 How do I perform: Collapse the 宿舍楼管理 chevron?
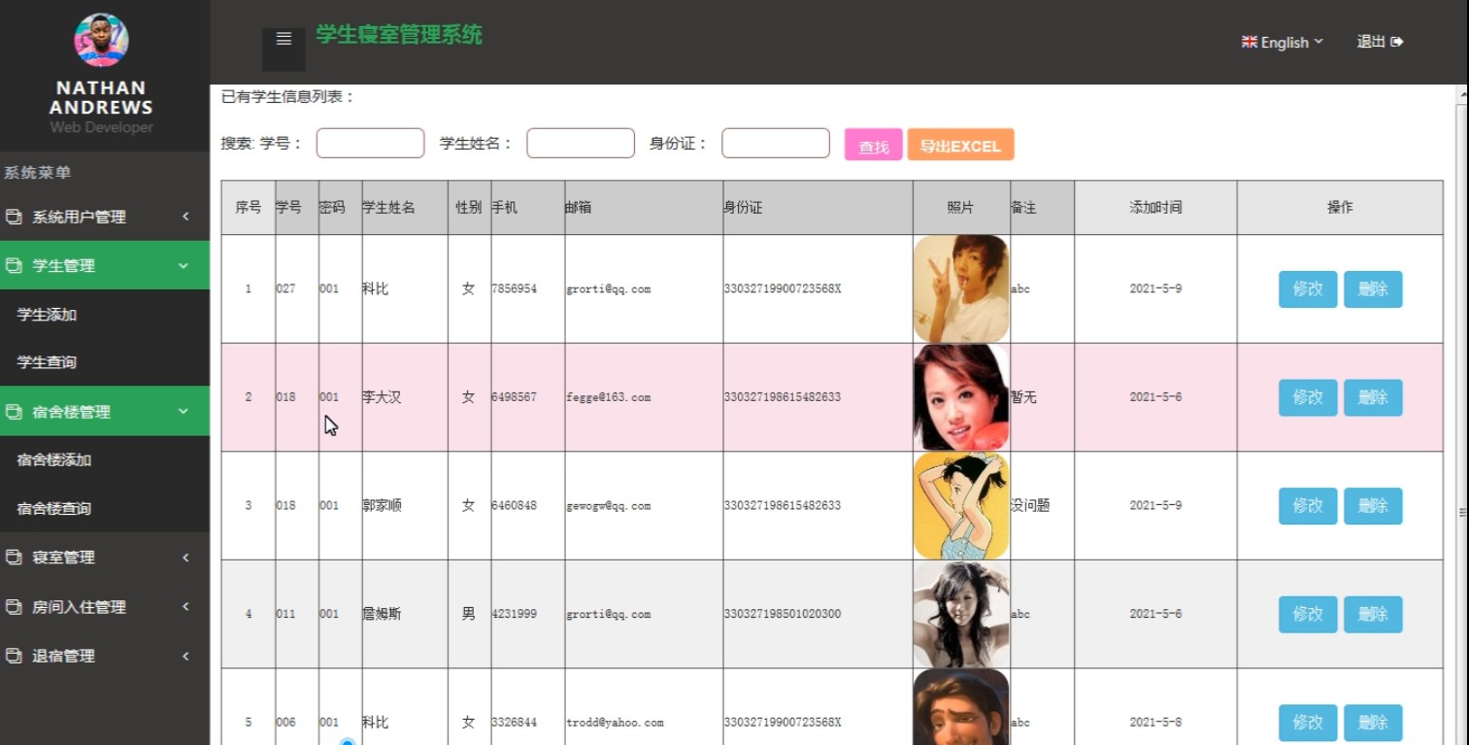pos(184,412)
